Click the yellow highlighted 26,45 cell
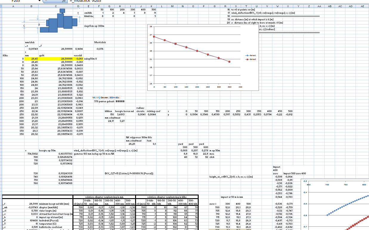Screen dimensions: 369x230 click(x=31, y=59)
